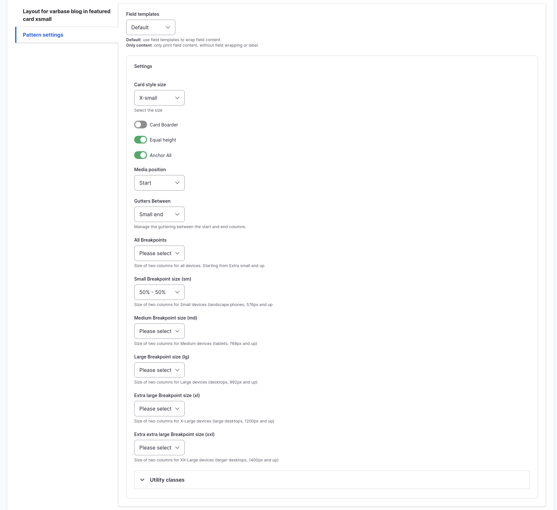557x510 pixels.
Task: Click the Anchor All label
Action: pyautogui.click(x=161, y=155)
